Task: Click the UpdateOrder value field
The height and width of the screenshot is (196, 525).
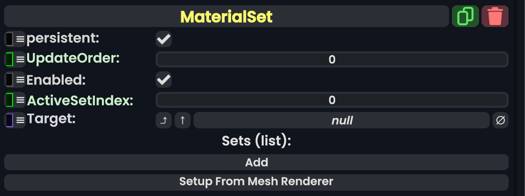Action: pyautogui.click(x=332, y=60)
